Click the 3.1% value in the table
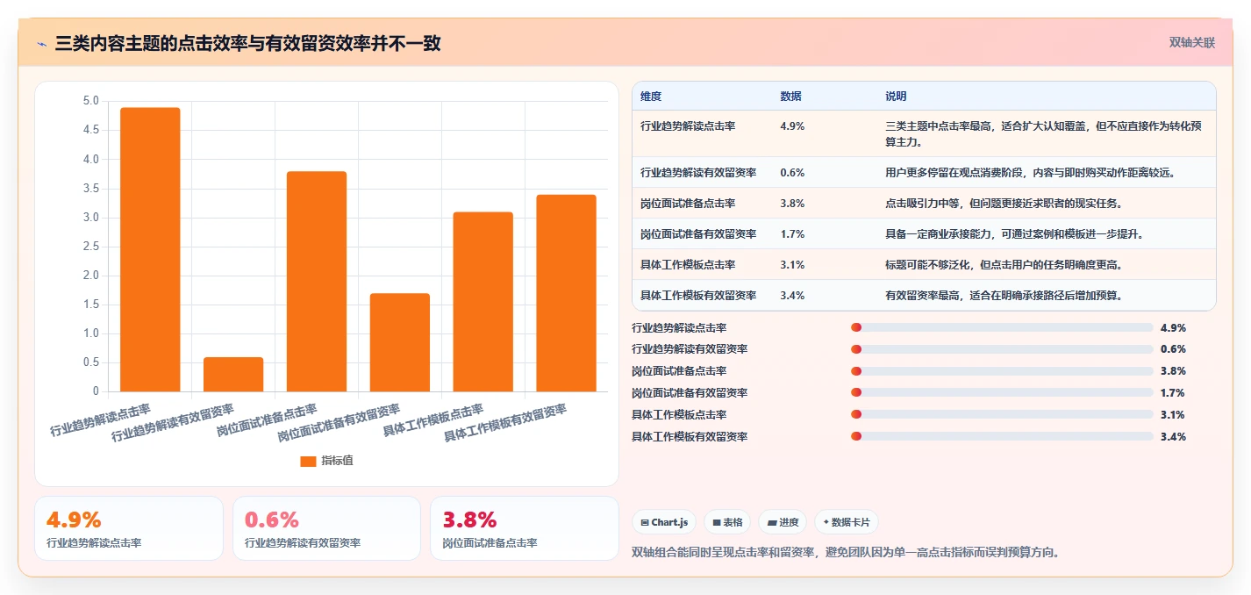The width and height of the screenshot is (1251, 595). pyautogui.click(x=792, y=264)
